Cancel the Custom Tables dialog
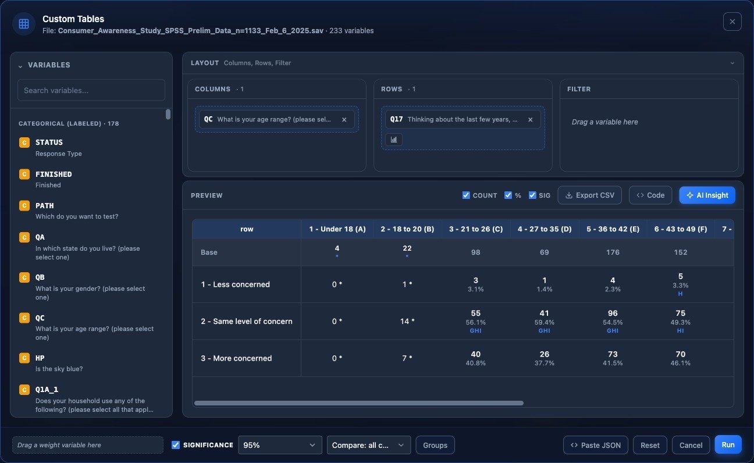The image size is (754, 463). pos(691,445)
